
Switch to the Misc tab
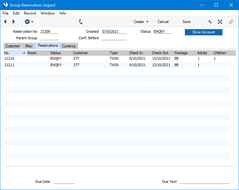pyautogui.click(x=29, y=46)
